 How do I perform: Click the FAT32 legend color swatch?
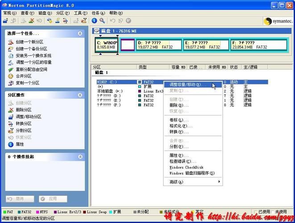[x=19, y=212]
